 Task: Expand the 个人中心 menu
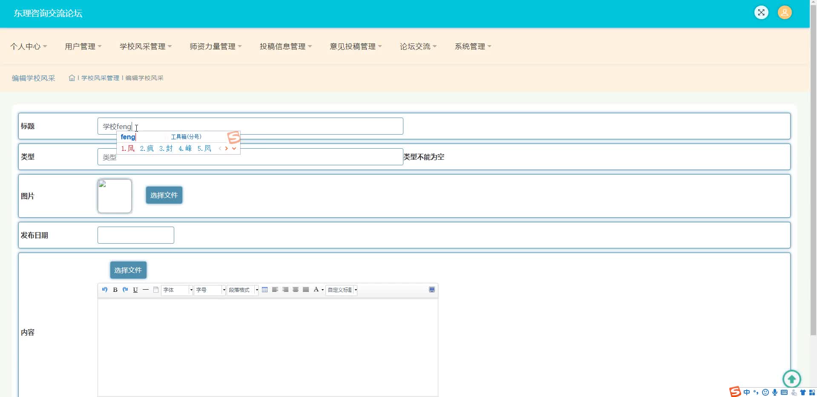(x=29, y=46)
